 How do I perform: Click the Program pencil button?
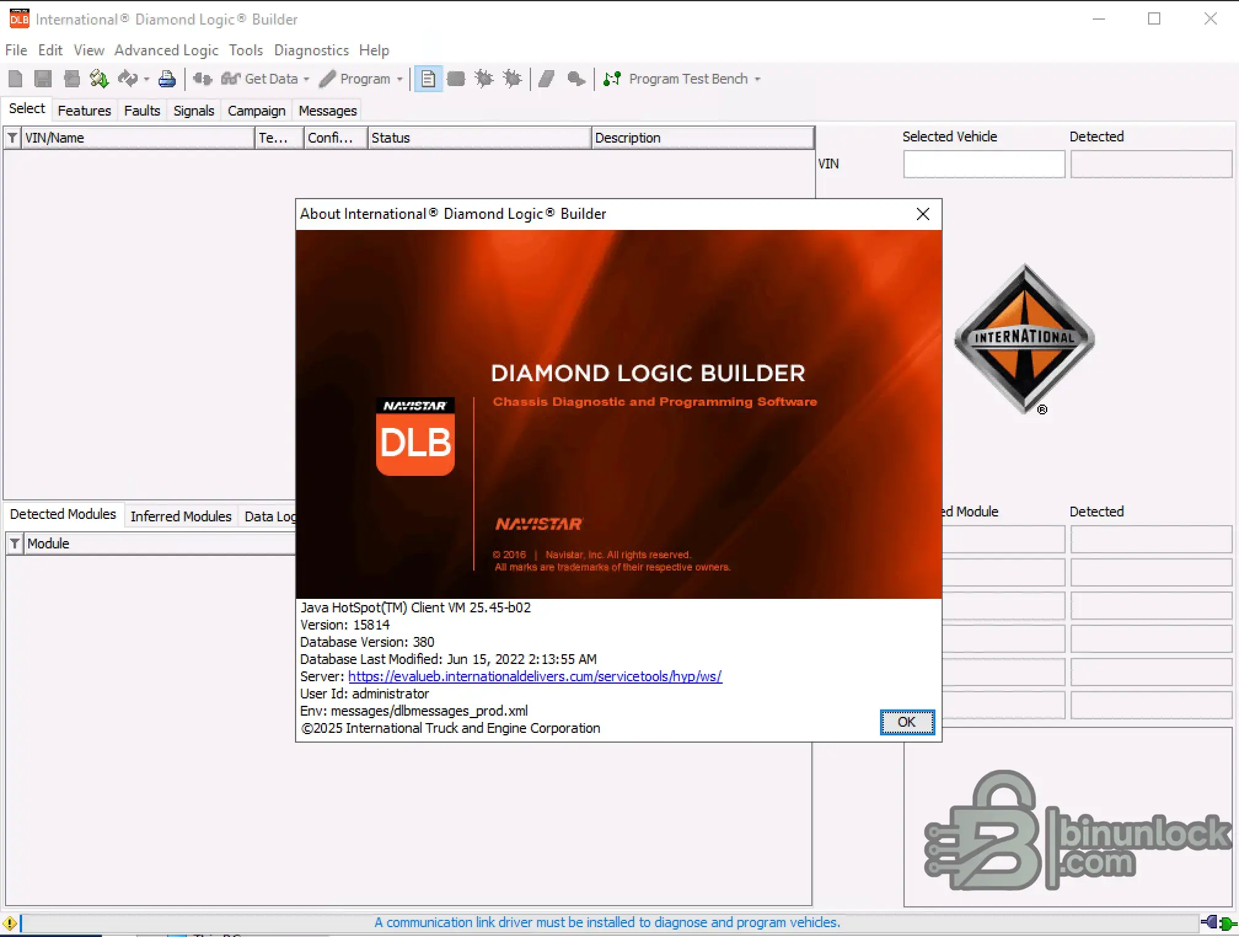pos(355,79)
